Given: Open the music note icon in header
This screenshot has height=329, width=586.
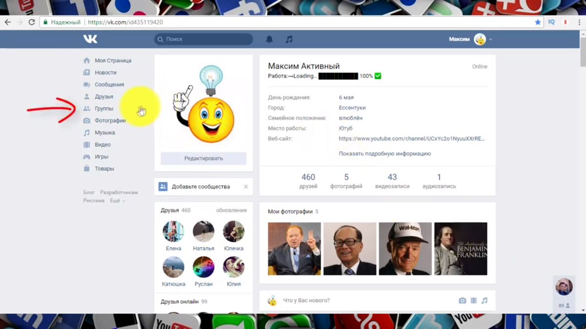Looking at the screenshot, I should click(x=289, y=39).
